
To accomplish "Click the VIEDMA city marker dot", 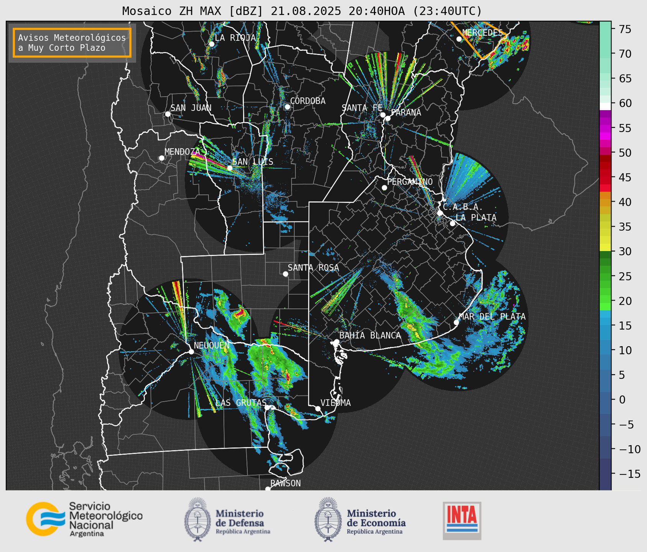I will tap(318, 409).
